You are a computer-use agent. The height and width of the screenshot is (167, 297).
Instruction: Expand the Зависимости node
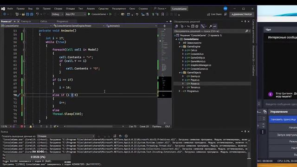(180, 43)
